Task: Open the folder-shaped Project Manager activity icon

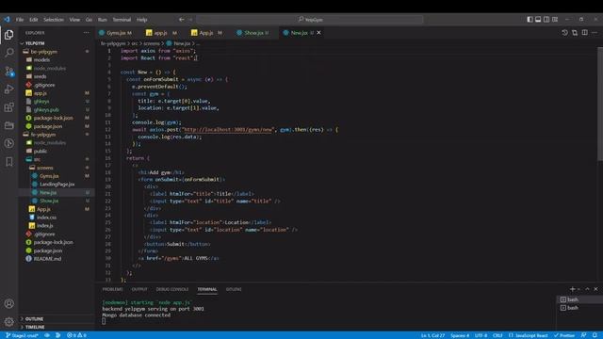Action: pyautogui.click(x=8, y=125)
